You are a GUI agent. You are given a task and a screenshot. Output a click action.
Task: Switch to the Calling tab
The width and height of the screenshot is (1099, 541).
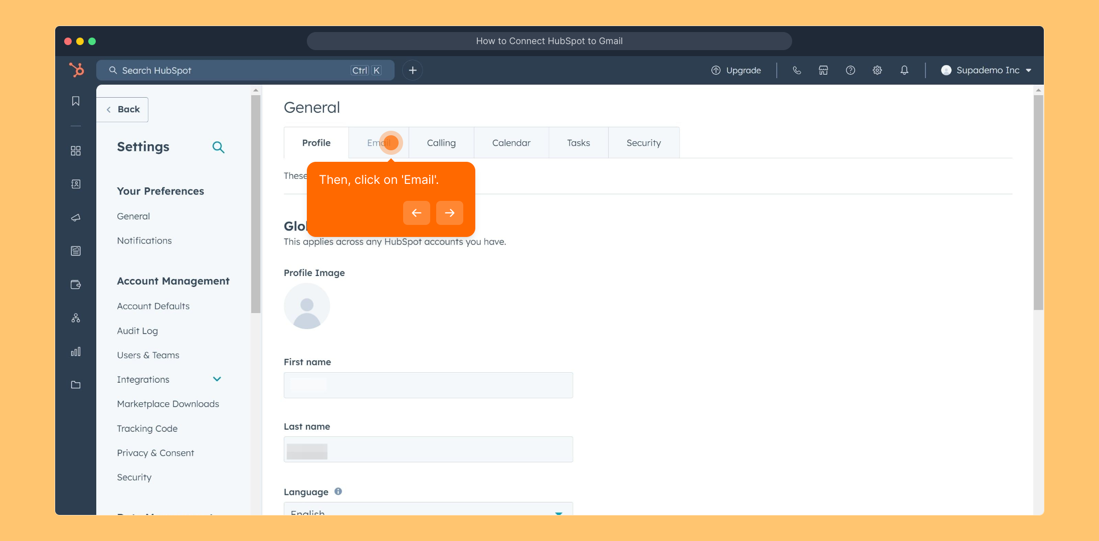[441, 143]
